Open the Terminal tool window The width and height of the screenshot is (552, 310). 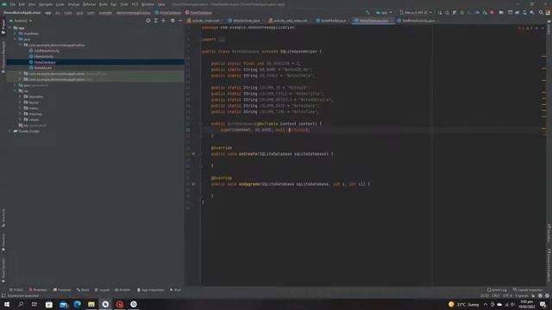tap(62, 290)
